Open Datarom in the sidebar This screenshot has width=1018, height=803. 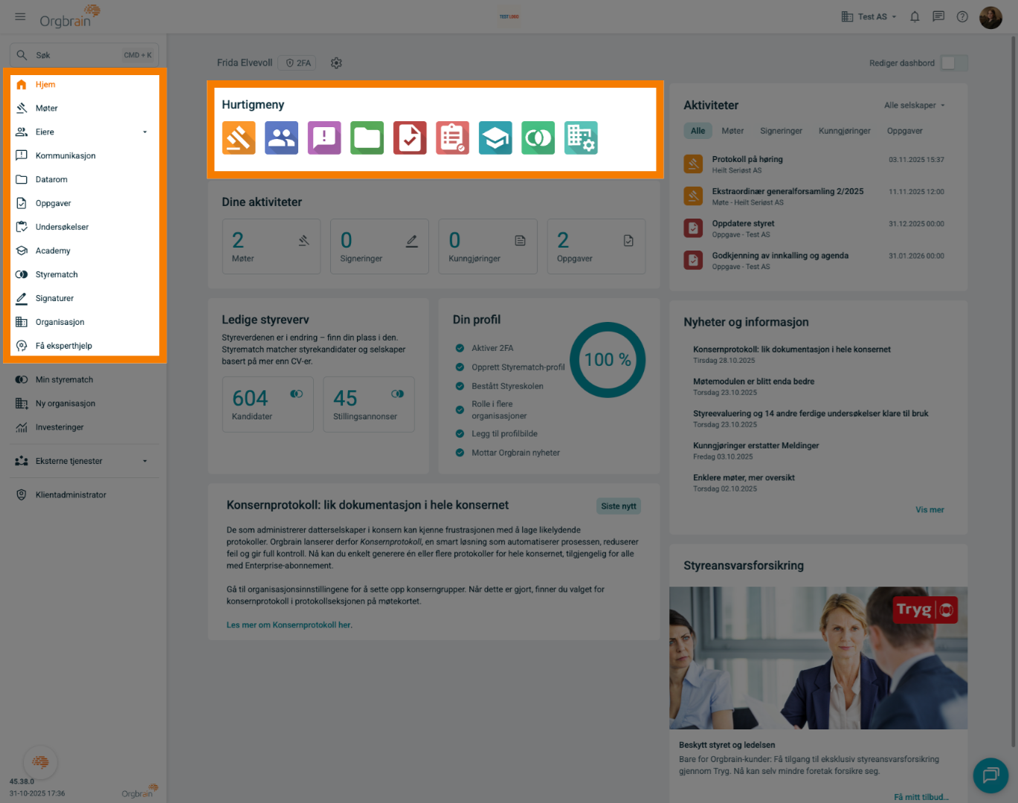85,180
